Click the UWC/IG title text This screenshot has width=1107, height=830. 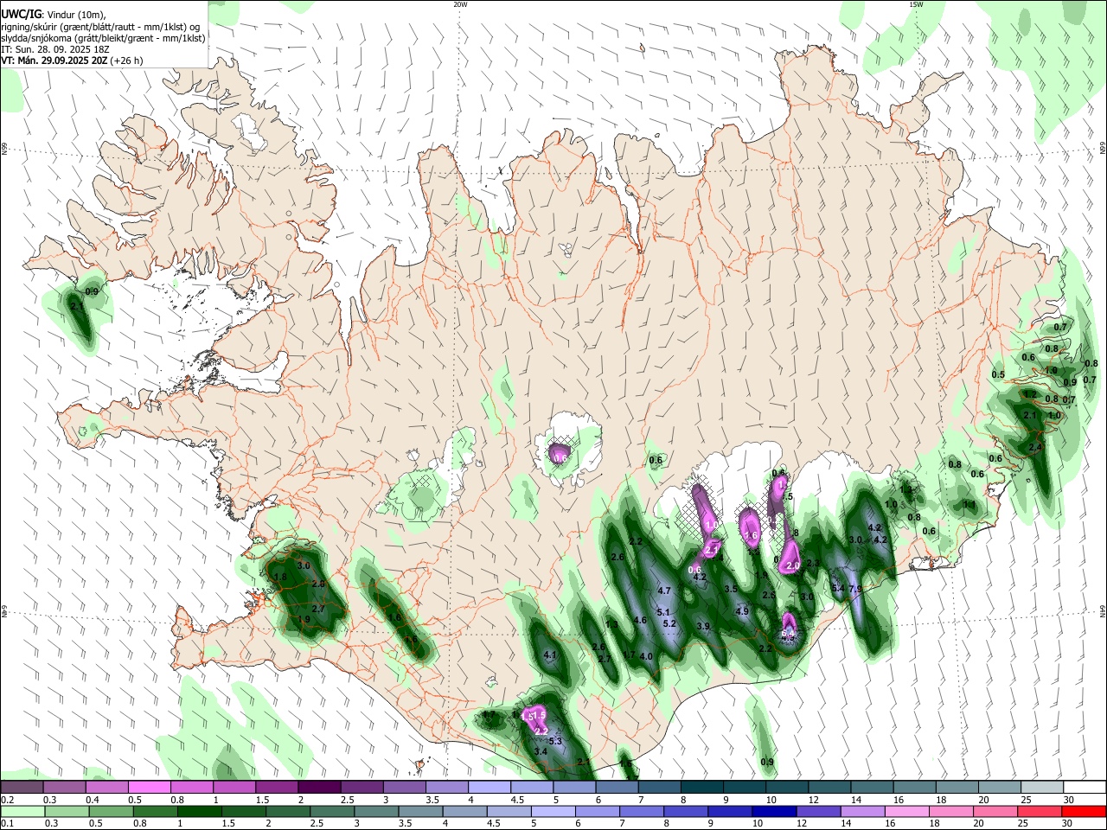click(21, 13)
